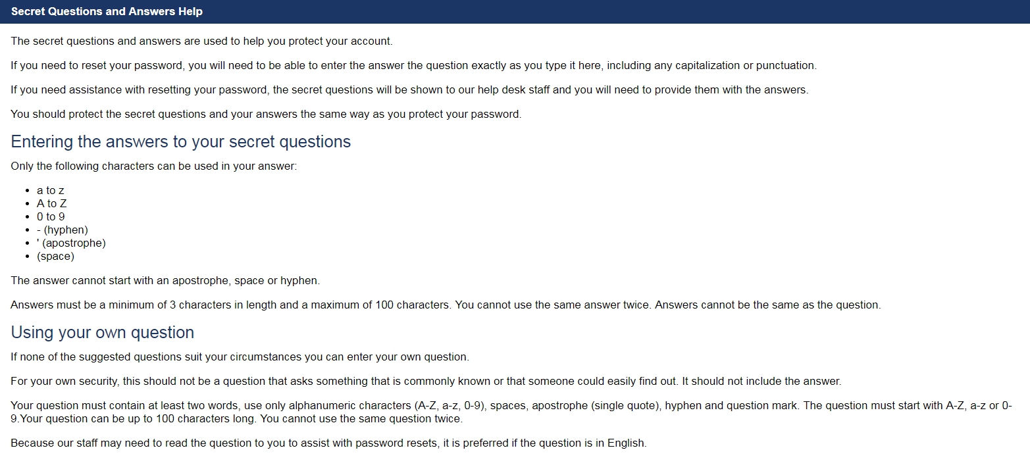Viewport: 1030px width, 471px height.
Task: Click the '- (hyphen)' list item
Action: 63,230
